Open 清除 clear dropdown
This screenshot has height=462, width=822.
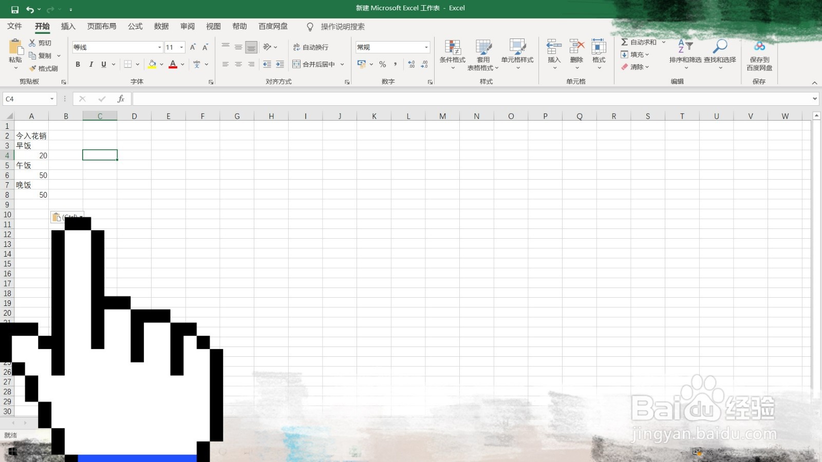click(636, 67)
